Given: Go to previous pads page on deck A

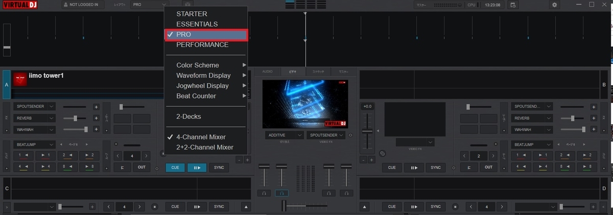Looking at the screenshot, I should point(61,145).
